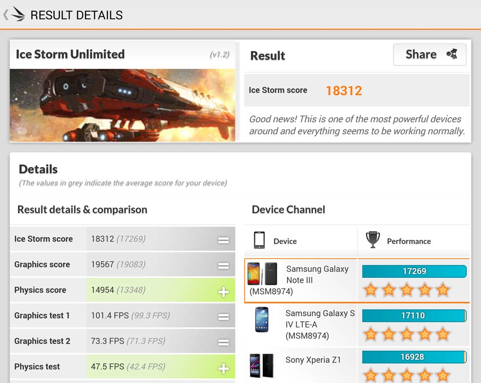The width and height of the screenshot is (481, 383).
Task: Click the Device Channel heading
Action: click(x=289, y=209)
